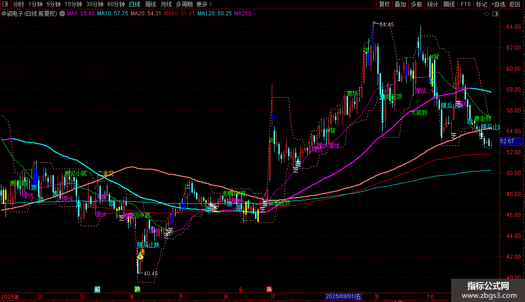The width and height of the screenshot is (525, 302).
Task: Click the 标记 mark button
Action: pos(481,4)
